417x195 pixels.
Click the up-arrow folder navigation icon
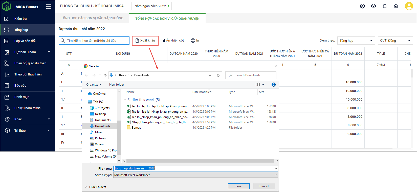pos(105,75)
